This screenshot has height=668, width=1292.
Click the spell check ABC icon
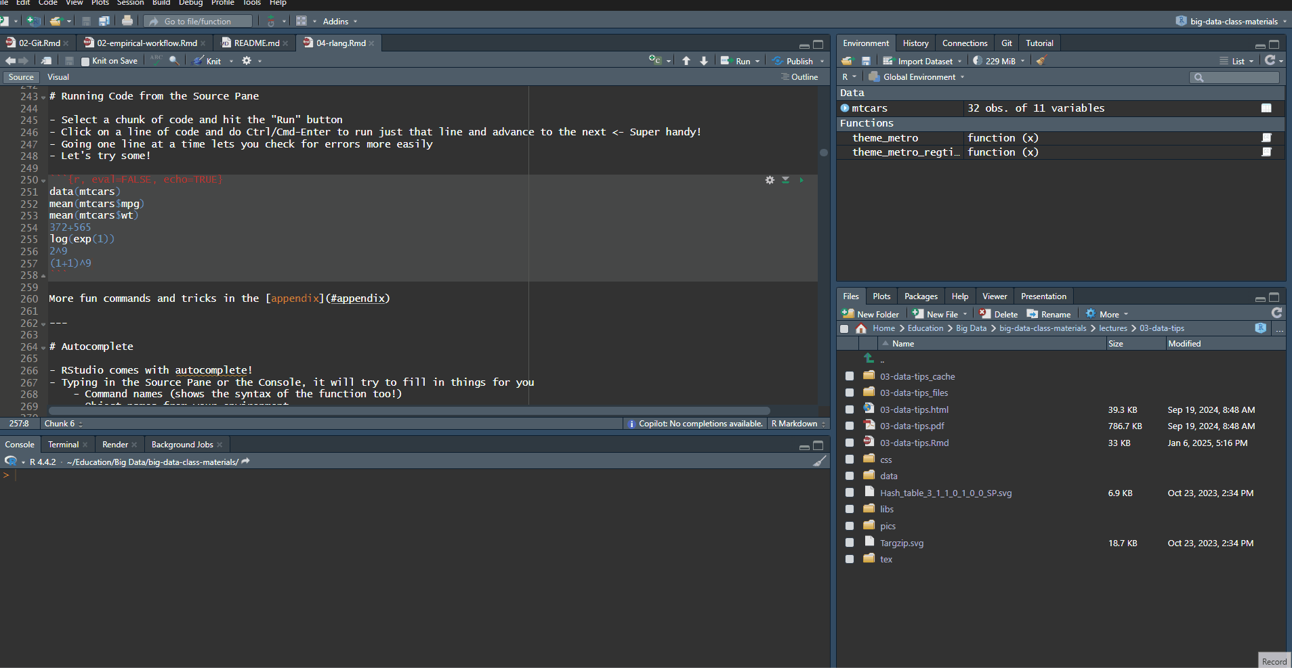(157, 60)
